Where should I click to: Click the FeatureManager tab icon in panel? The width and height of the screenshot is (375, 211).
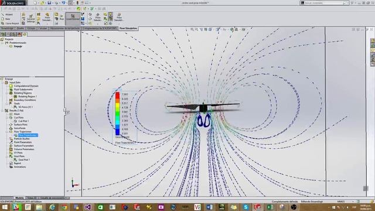[x=3, y=35]
